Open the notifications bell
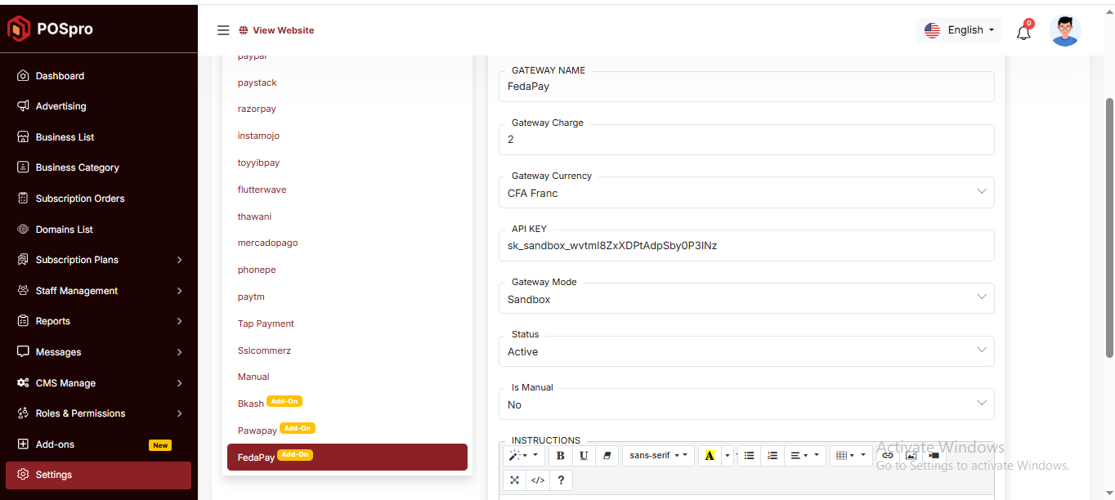 pos(1023,32)
